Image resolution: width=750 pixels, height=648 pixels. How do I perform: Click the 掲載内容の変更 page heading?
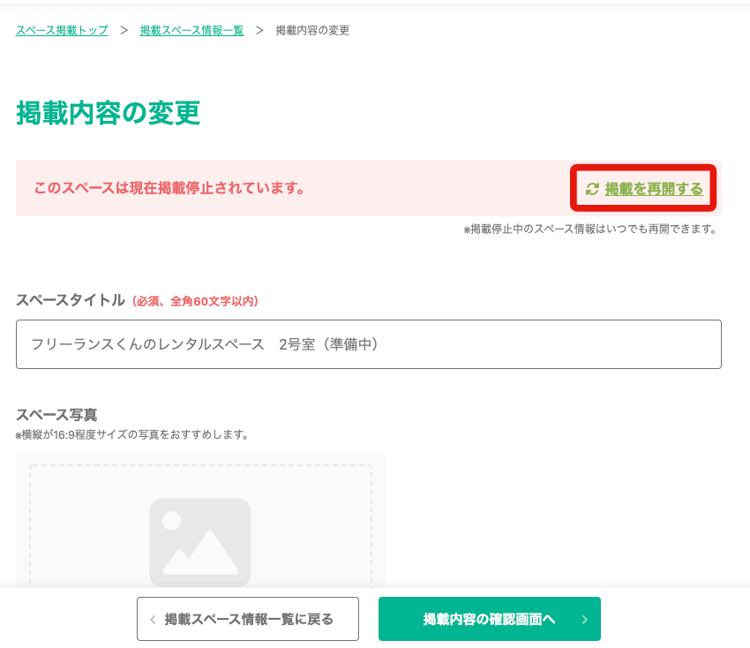pos(108,114)
